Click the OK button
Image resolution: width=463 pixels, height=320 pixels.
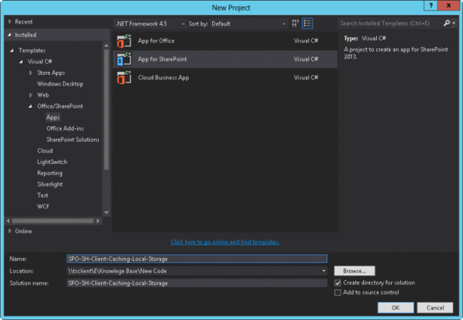395,308
